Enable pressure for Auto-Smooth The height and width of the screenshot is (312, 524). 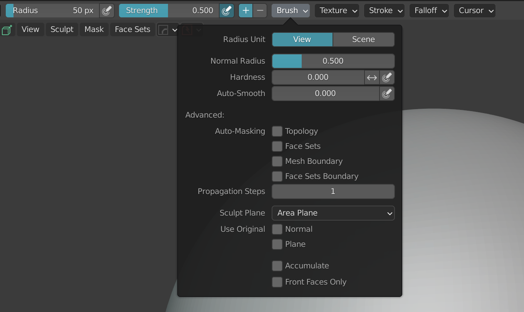(x=387, y=93)
